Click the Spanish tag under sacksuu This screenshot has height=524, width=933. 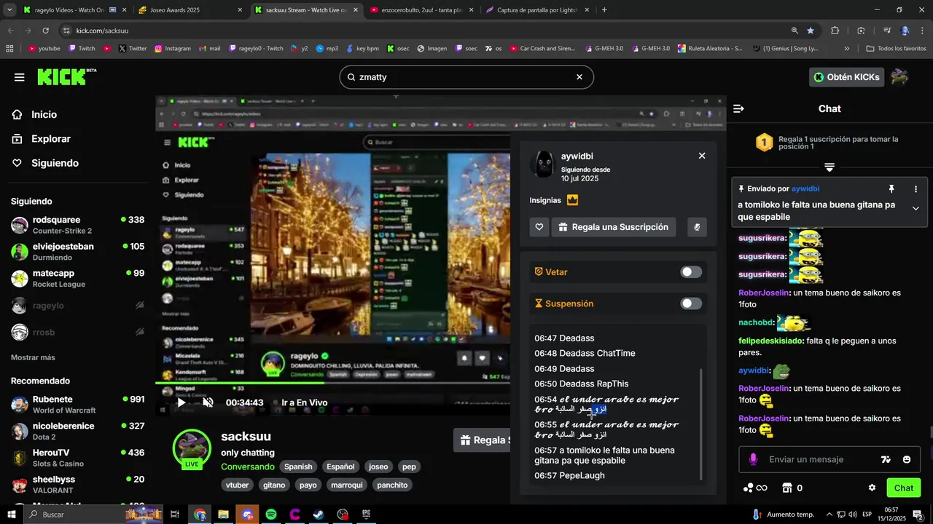coord(298,467)
